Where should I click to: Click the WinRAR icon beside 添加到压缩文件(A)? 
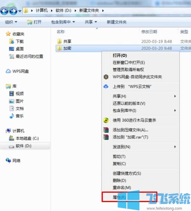click(106, 130)
